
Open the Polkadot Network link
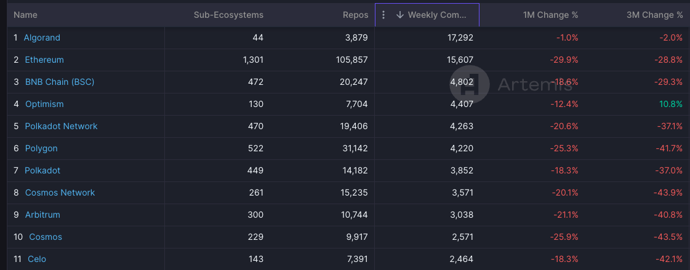61,126
